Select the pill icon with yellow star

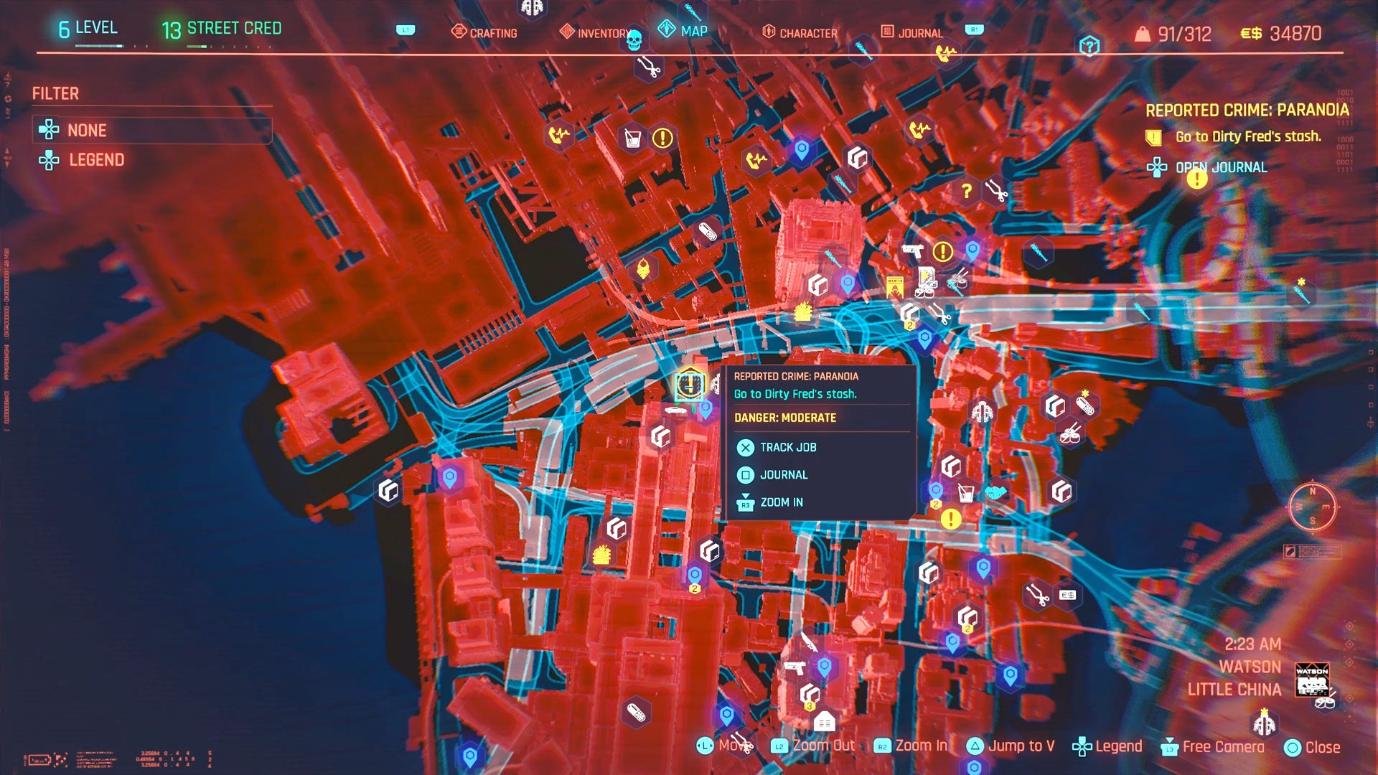(x=1085, y=404)
